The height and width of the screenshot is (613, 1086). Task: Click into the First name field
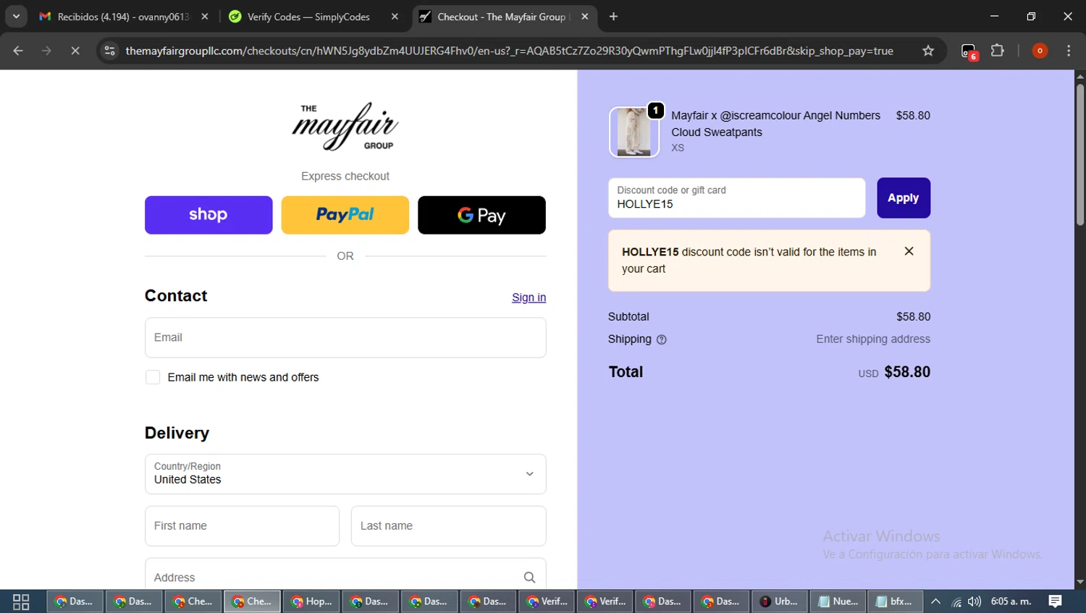click(x=242, y=526)
